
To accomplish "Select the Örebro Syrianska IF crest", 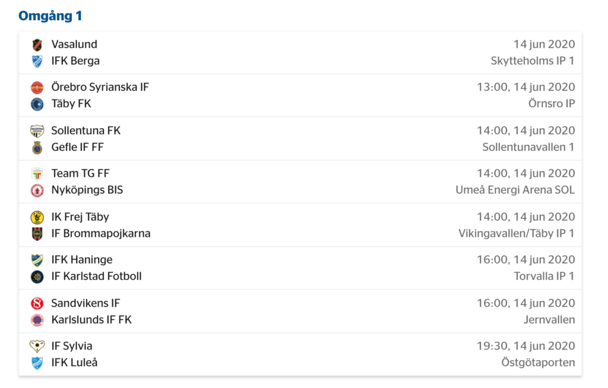I will pos(37,88).
